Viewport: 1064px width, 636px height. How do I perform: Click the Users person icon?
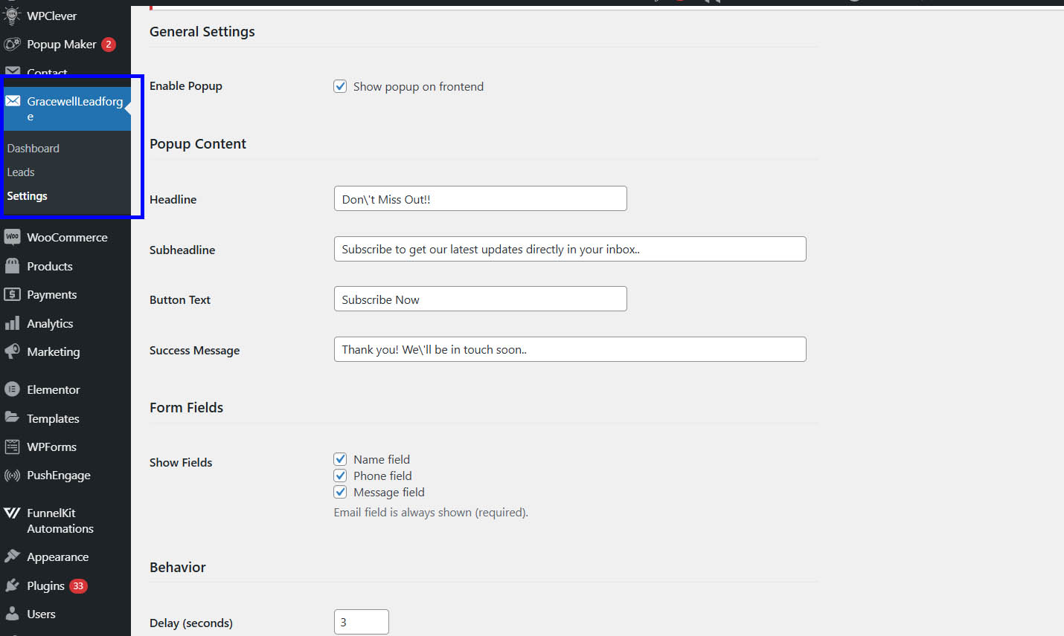12,614
